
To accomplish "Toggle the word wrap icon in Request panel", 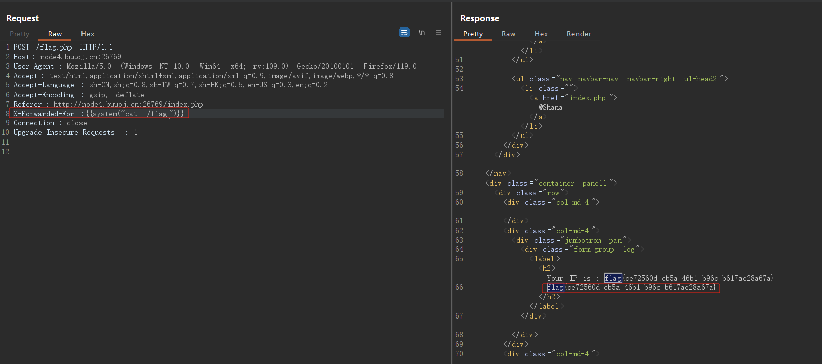I will click(404, 33).
